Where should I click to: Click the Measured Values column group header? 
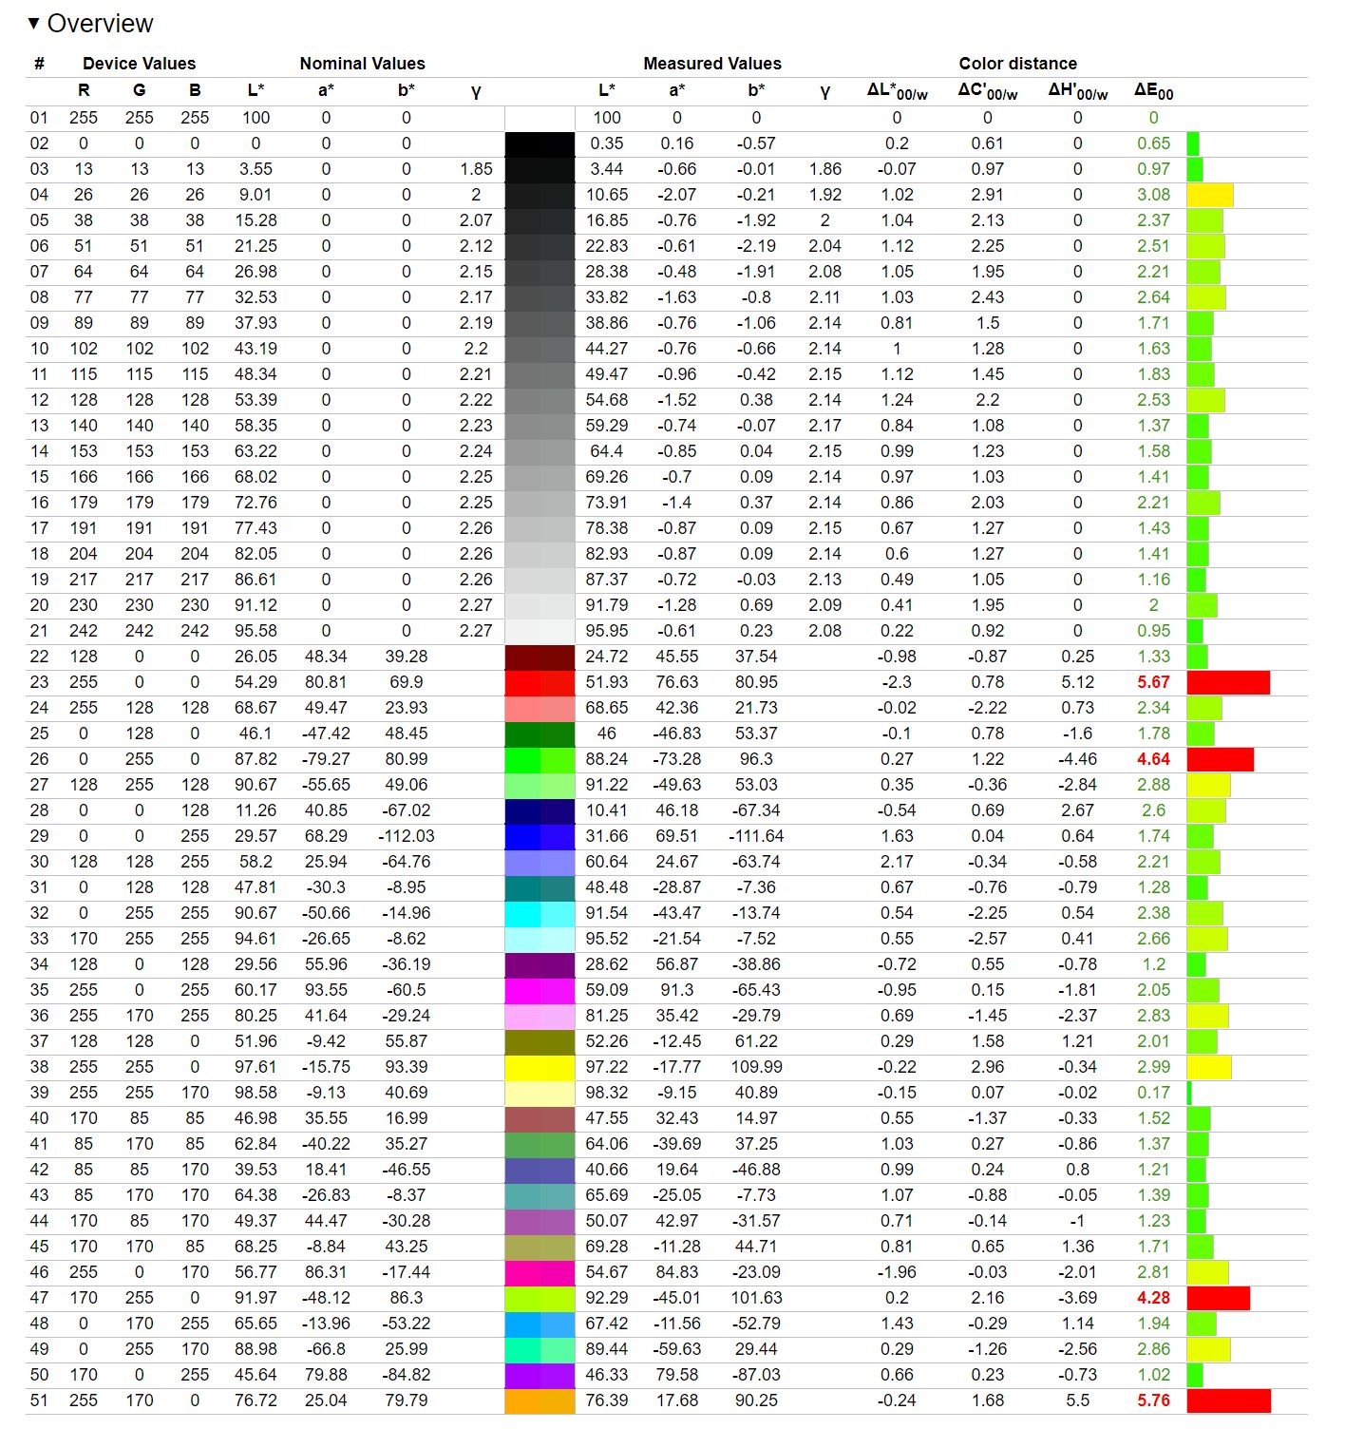click(712, 64)
